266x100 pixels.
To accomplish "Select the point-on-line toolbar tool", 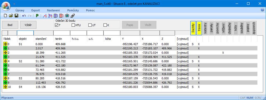I will 45,16.
